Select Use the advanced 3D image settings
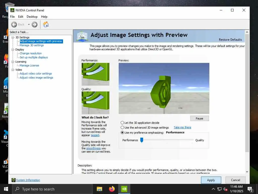This screenshot has width=258, height=194. coord(122,128)
